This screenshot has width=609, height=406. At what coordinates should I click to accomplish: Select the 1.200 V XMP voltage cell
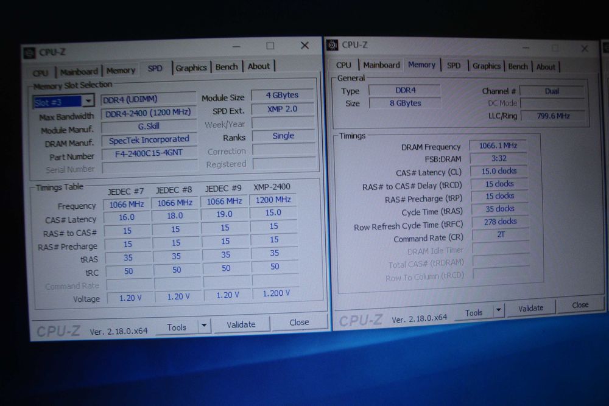tap(276, 293)
